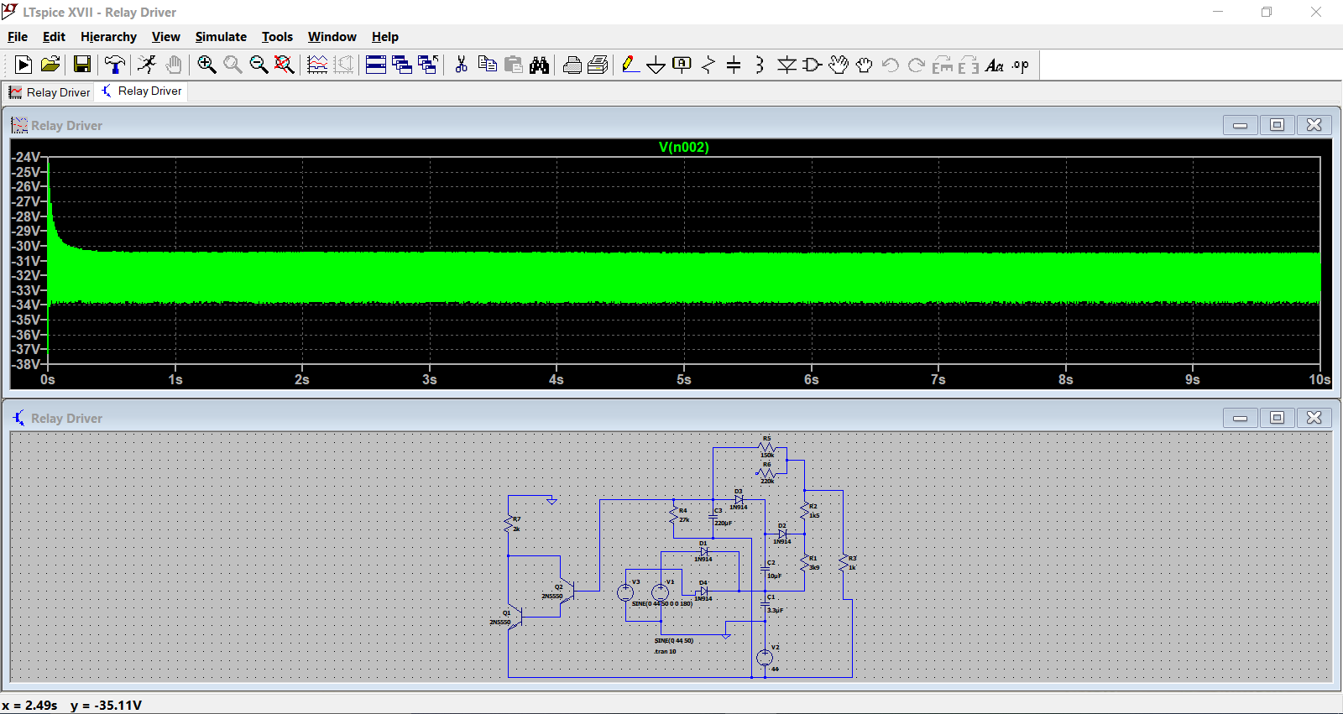1343x714 pixels.
Task: Select the Zoom Out magnifier tool
Action: (259, 65)
